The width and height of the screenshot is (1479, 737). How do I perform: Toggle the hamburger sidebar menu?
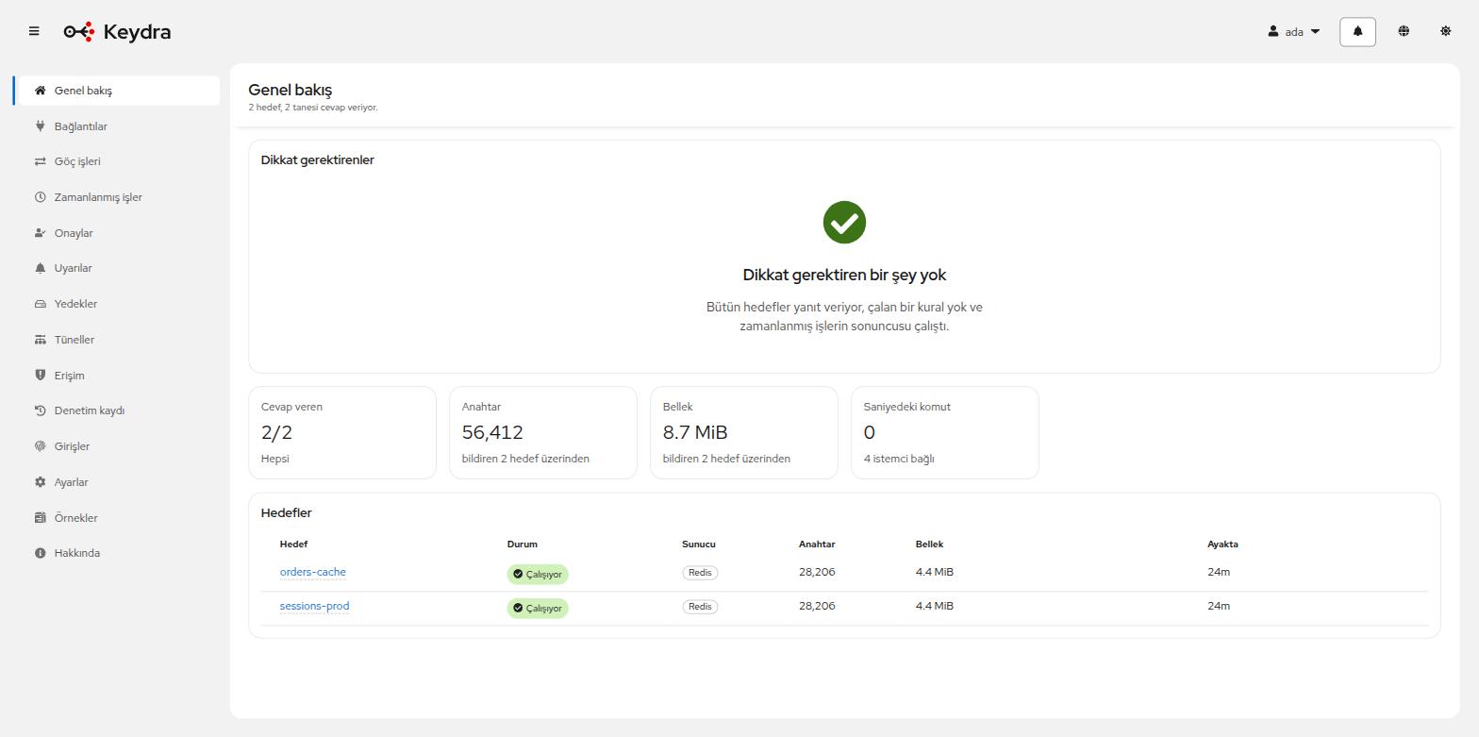(x=34, y=31)
